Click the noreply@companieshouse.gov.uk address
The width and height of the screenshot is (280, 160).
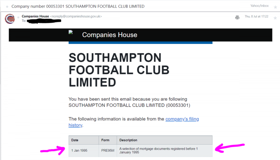pos(76,16)
